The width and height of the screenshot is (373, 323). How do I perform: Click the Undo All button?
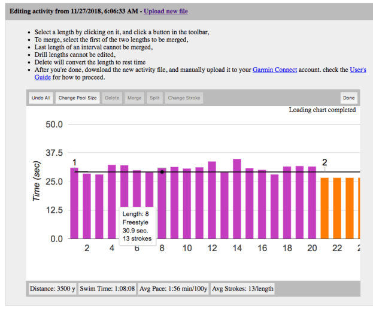pyautogui.click(x=41, y=98)
